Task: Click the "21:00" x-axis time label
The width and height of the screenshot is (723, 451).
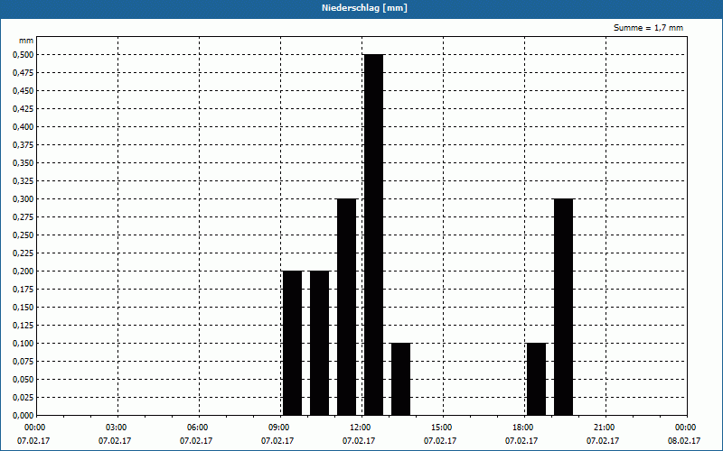Action: coord(603,428)
